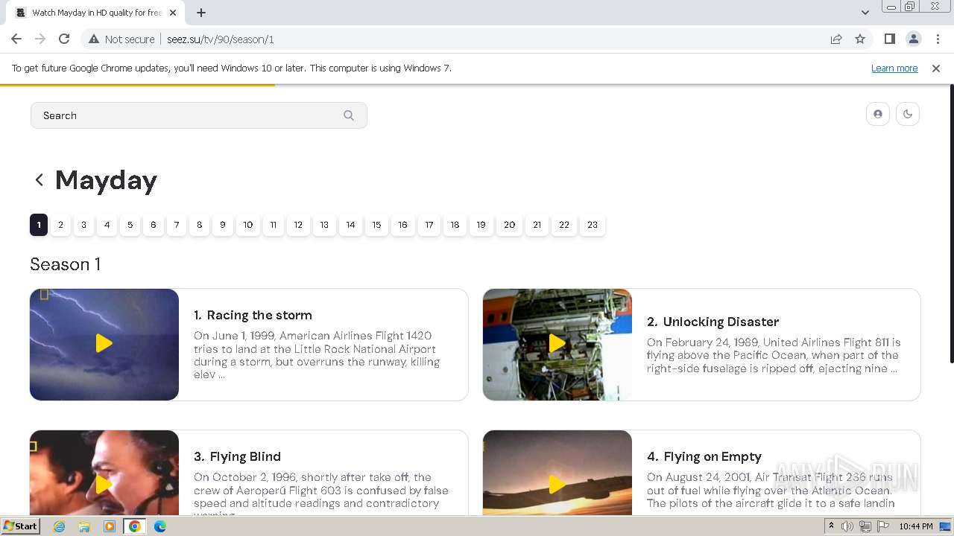
Task: Show hidden system tray icons
Action: 831,526
